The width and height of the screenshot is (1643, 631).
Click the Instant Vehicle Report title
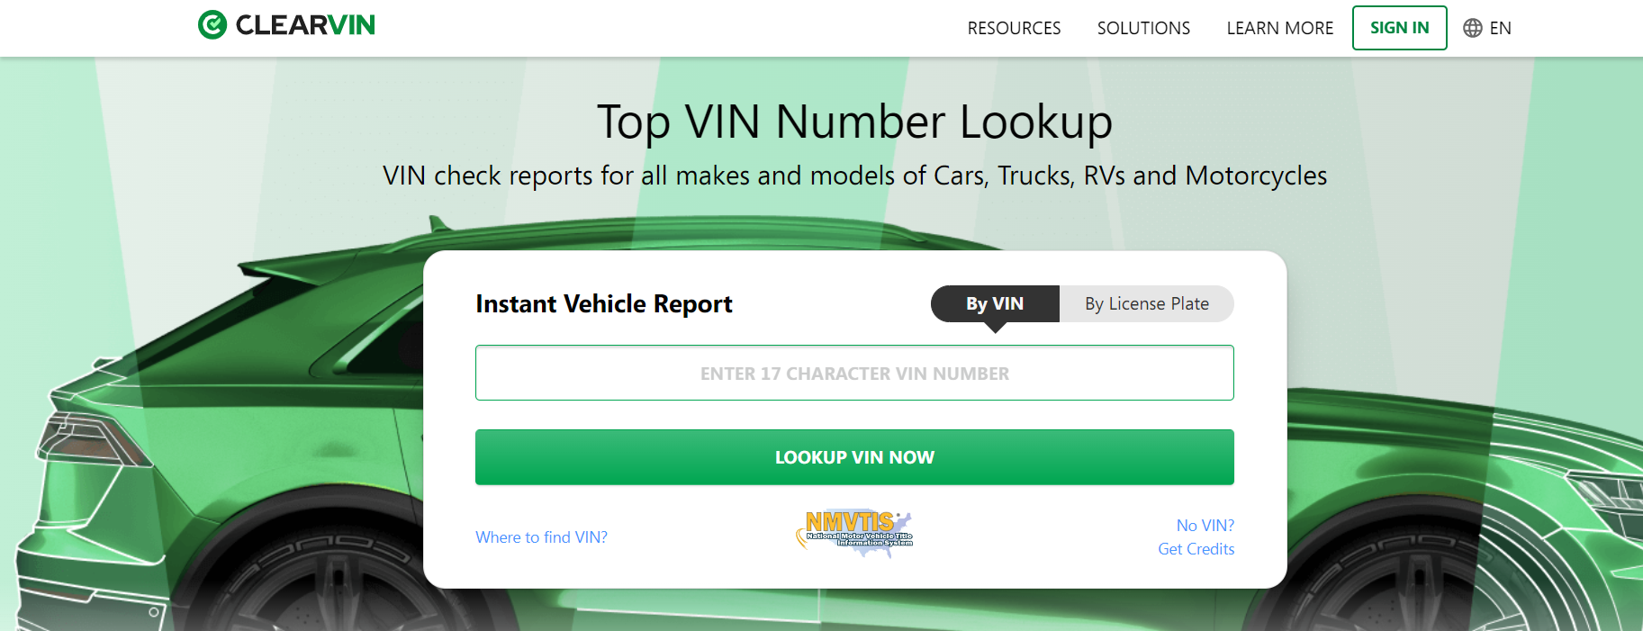[x=604, y=304]
